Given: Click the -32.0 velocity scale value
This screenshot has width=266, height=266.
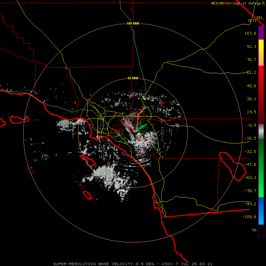Looking at the screenshot, I should 250,152.
